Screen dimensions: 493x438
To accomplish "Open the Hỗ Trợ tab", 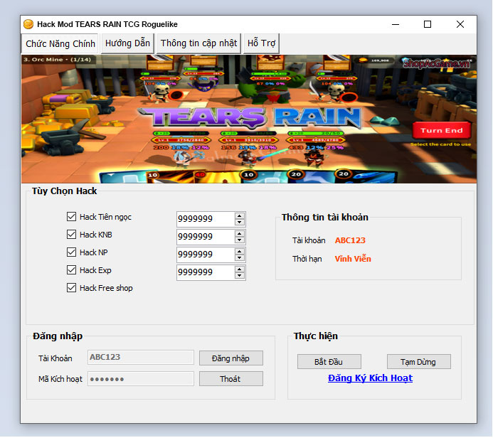I will coord(261,43).
